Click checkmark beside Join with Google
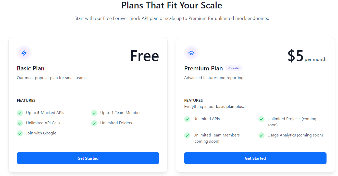Screen dimensions: 338x176 [20, 133]
